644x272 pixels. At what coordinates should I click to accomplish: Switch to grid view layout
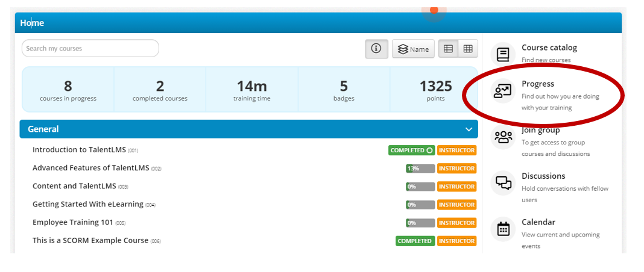pos(468,49)
